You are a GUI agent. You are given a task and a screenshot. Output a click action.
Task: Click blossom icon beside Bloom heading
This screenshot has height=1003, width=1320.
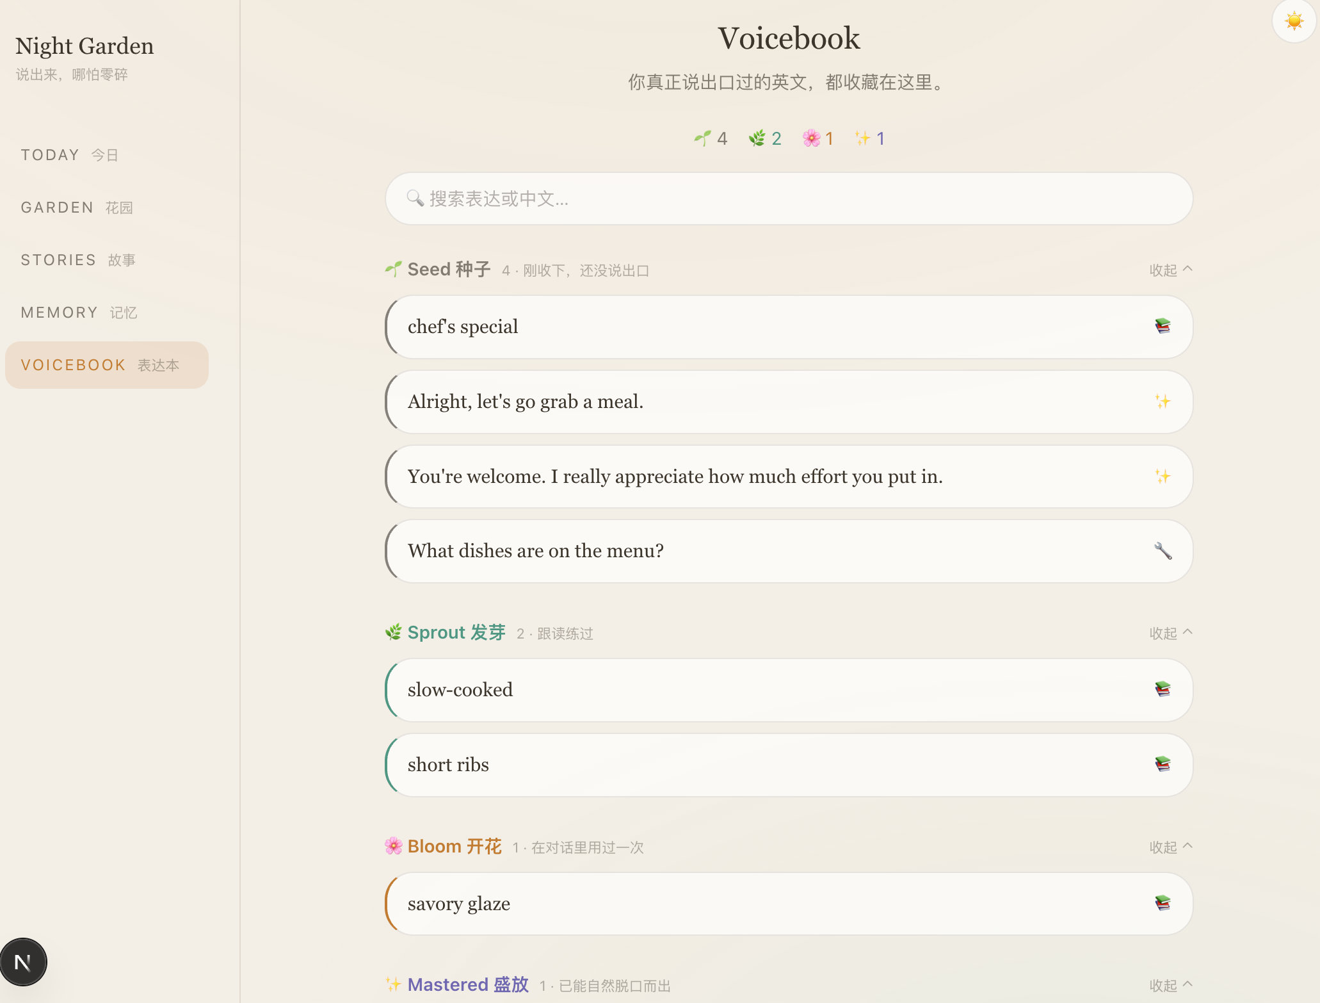tap(394, 846)
